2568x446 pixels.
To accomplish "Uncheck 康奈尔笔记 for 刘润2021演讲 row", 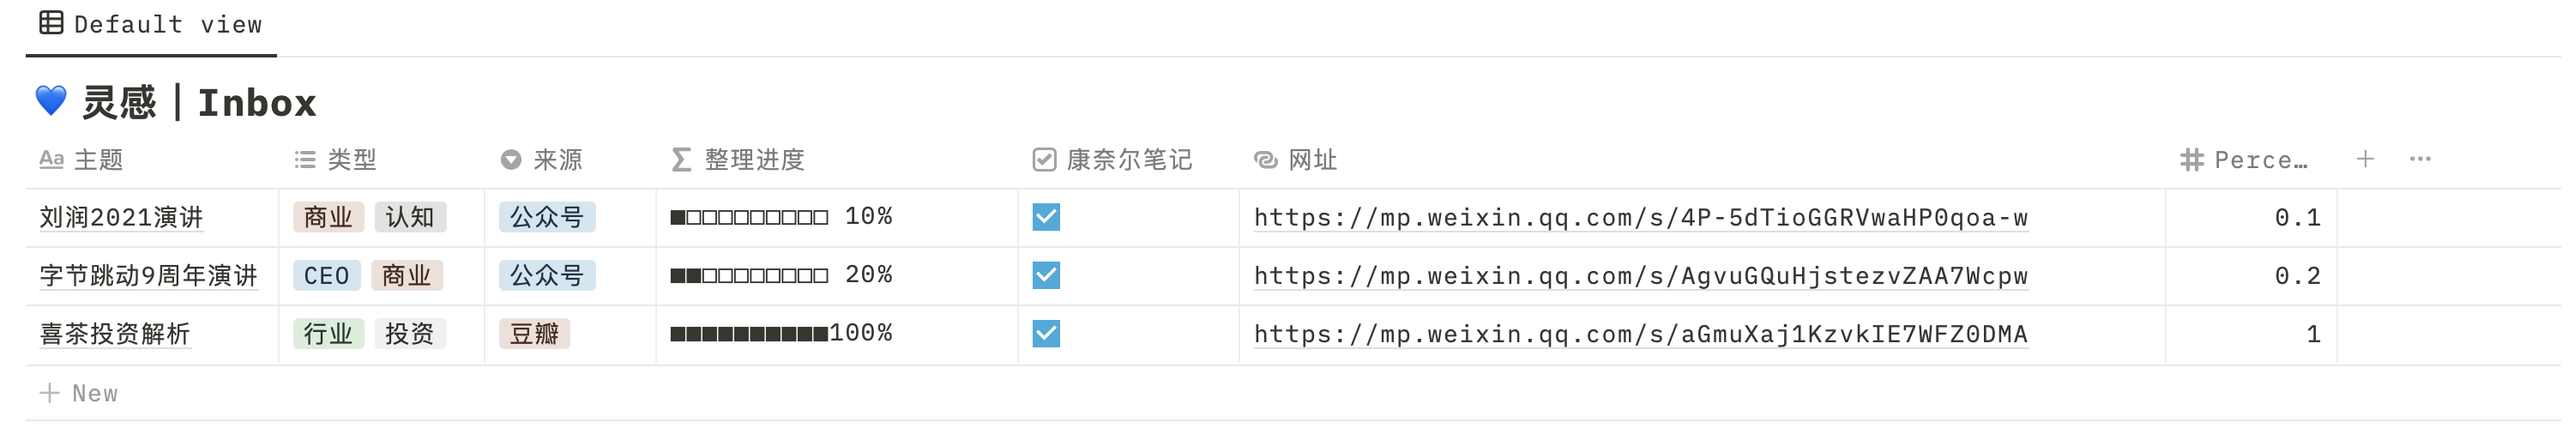I will pos(1046,216).
